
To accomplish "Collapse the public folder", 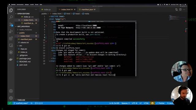I will coord(22,33).
